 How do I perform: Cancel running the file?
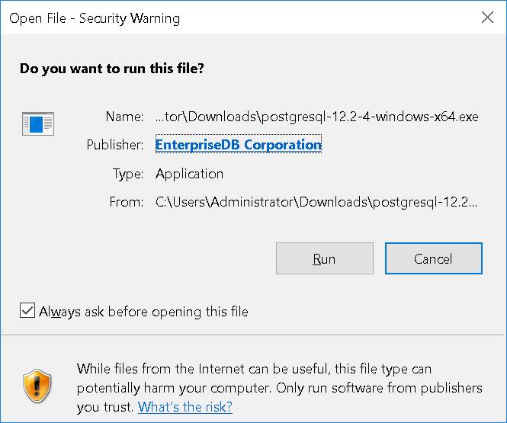(433, 258)
